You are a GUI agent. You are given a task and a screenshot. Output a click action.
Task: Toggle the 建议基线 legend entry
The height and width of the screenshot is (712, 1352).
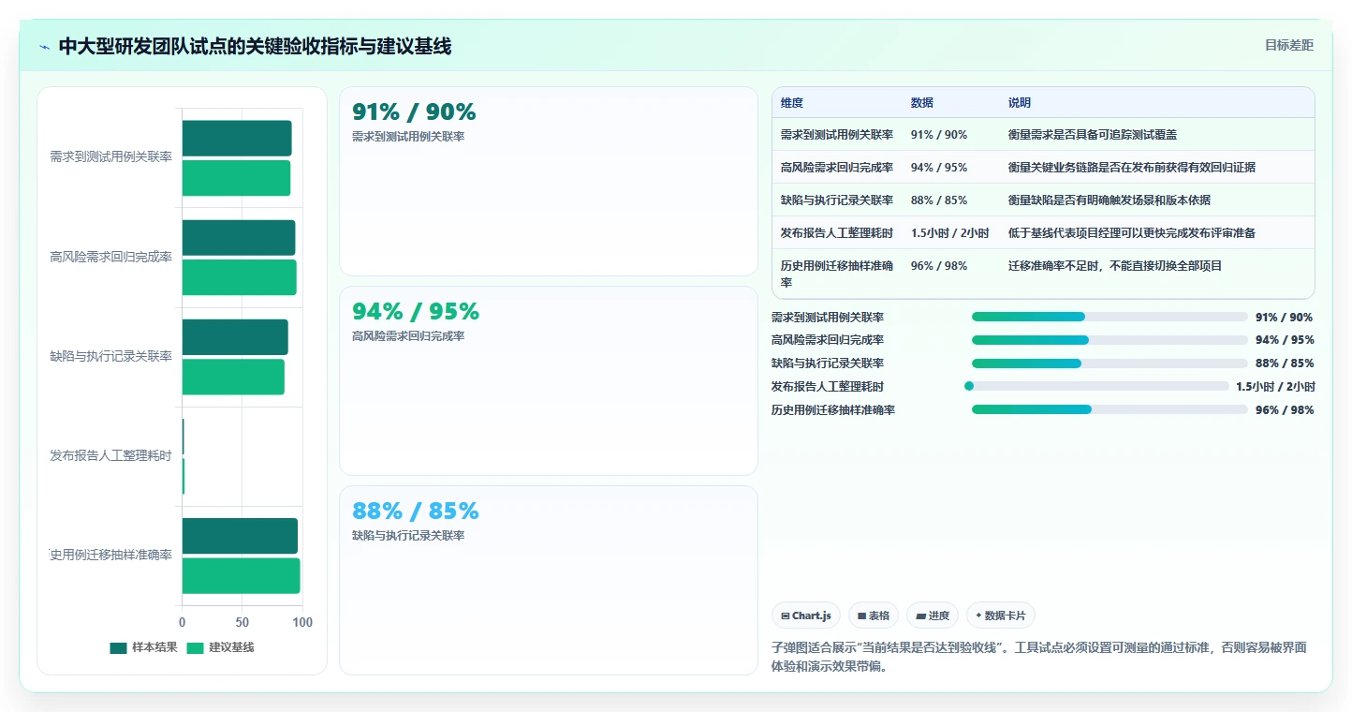pyautogui.click(x=220, y=647)
